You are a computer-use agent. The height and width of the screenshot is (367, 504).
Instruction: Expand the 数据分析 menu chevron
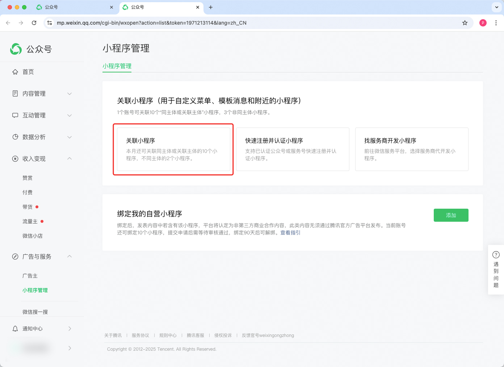coord(70,137)
